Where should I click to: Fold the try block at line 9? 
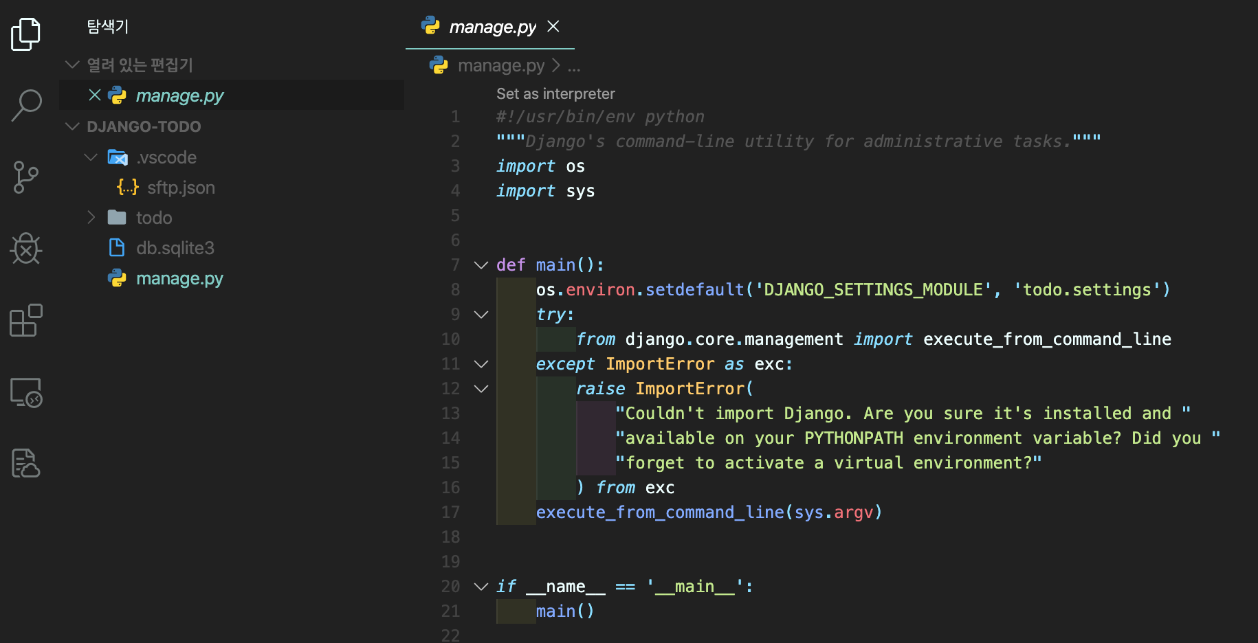coord(481,315)
